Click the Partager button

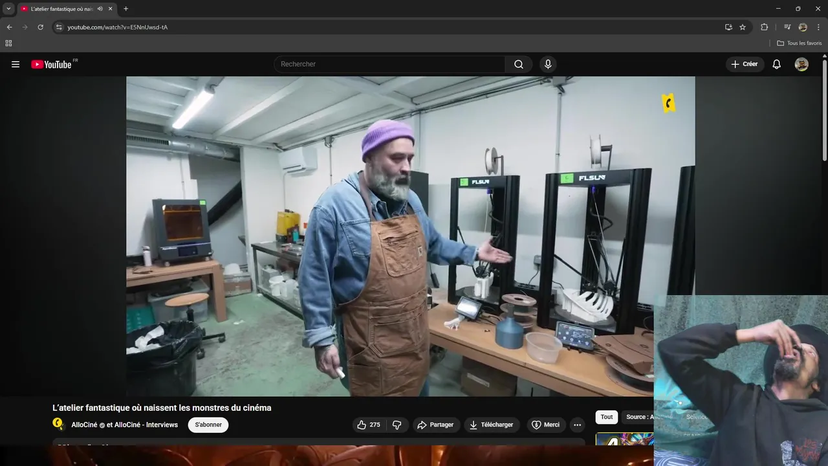tap(436, 425)
